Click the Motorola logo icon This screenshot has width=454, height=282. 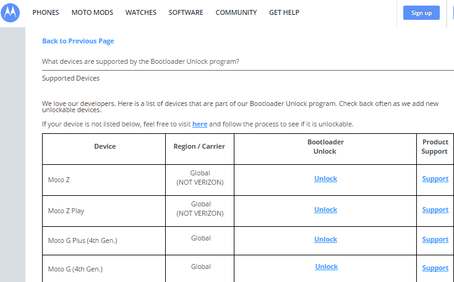tap(10, 13)
